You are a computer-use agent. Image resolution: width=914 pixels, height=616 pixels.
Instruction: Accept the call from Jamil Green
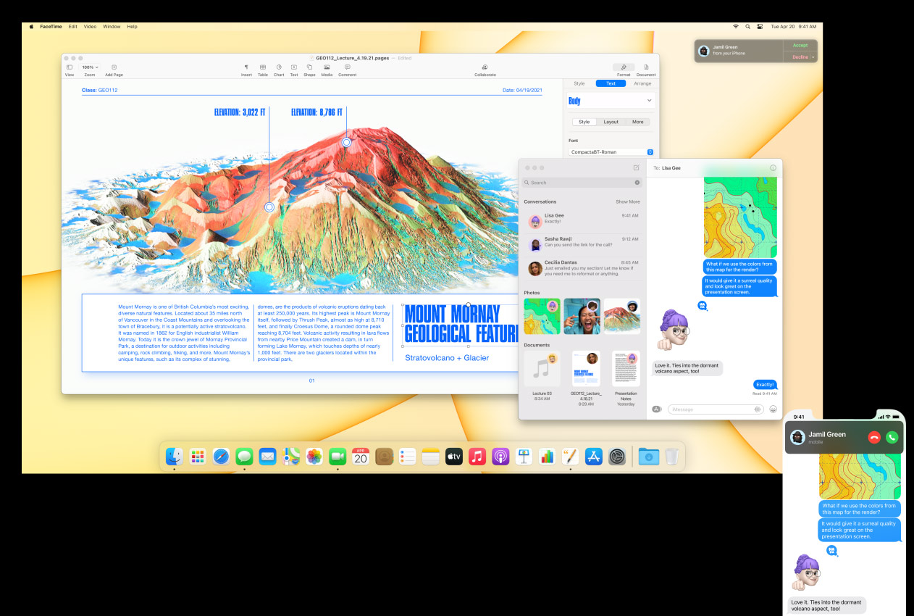800,45
